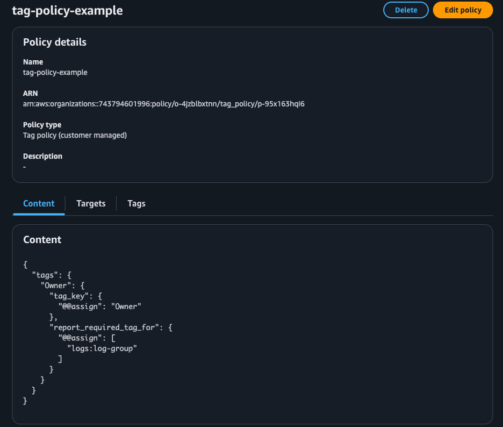Click the Delete button
Screen dimensions: 503x427
pyautogui.click(x=406, y=10)
